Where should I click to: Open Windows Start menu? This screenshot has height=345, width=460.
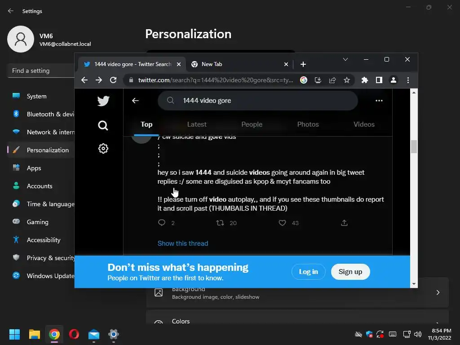(14, 334)
